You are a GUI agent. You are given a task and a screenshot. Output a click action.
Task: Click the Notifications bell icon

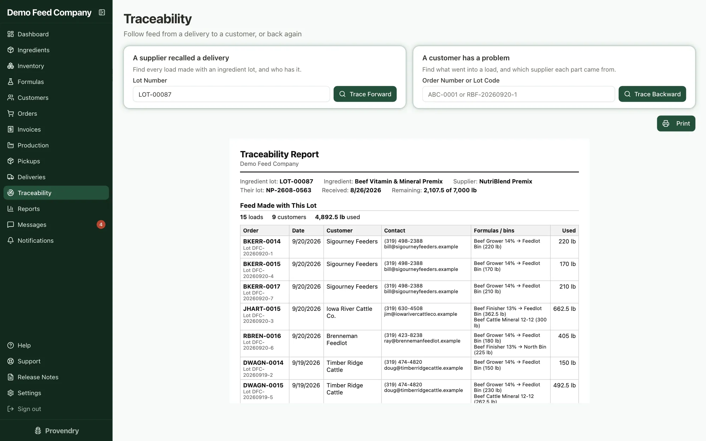click(x=11, y=241)
